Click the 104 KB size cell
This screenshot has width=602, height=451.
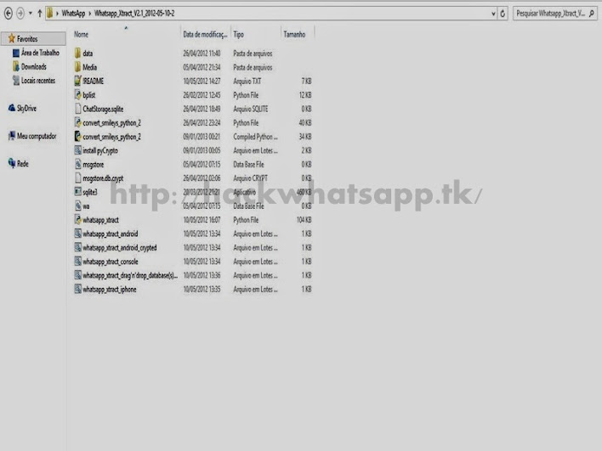[x=304, y=220]
